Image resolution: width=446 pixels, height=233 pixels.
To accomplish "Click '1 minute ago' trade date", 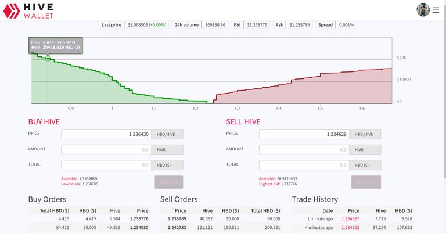I will [320, 219].
